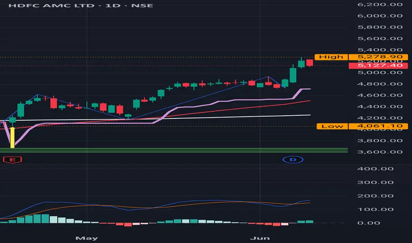This screenshot has height=243, width=412.
Task: Click the 3,600.00 price scale value
Action: click(380, 152)
